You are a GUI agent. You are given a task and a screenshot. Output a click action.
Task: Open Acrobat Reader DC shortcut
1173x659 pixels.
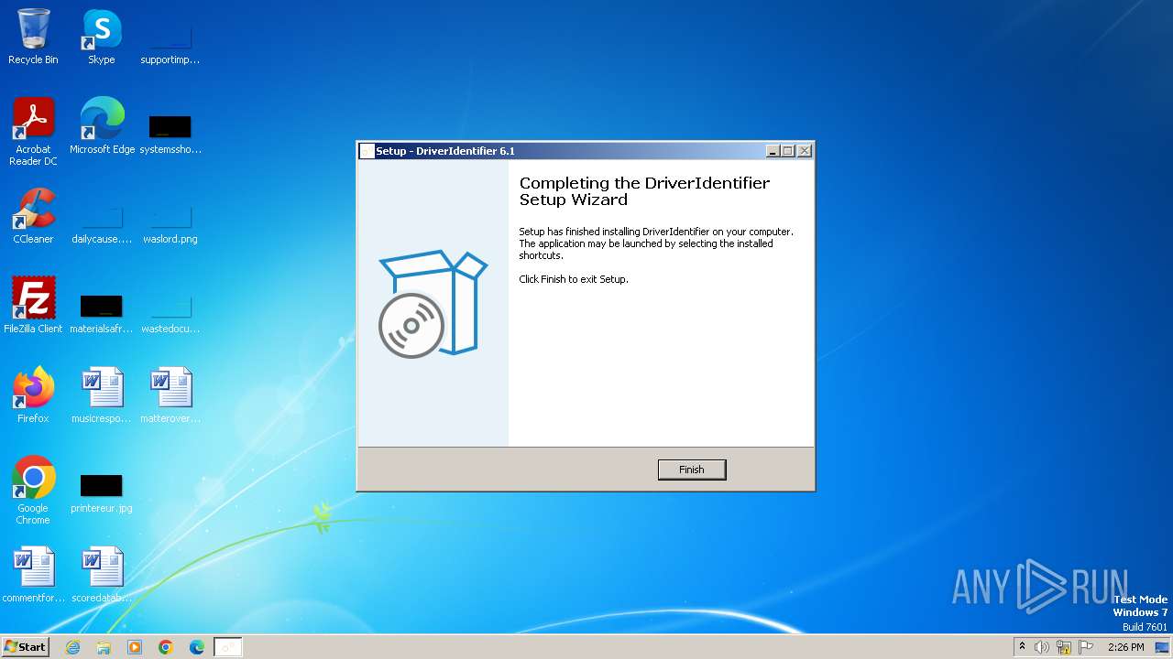[x=33, y=132]
